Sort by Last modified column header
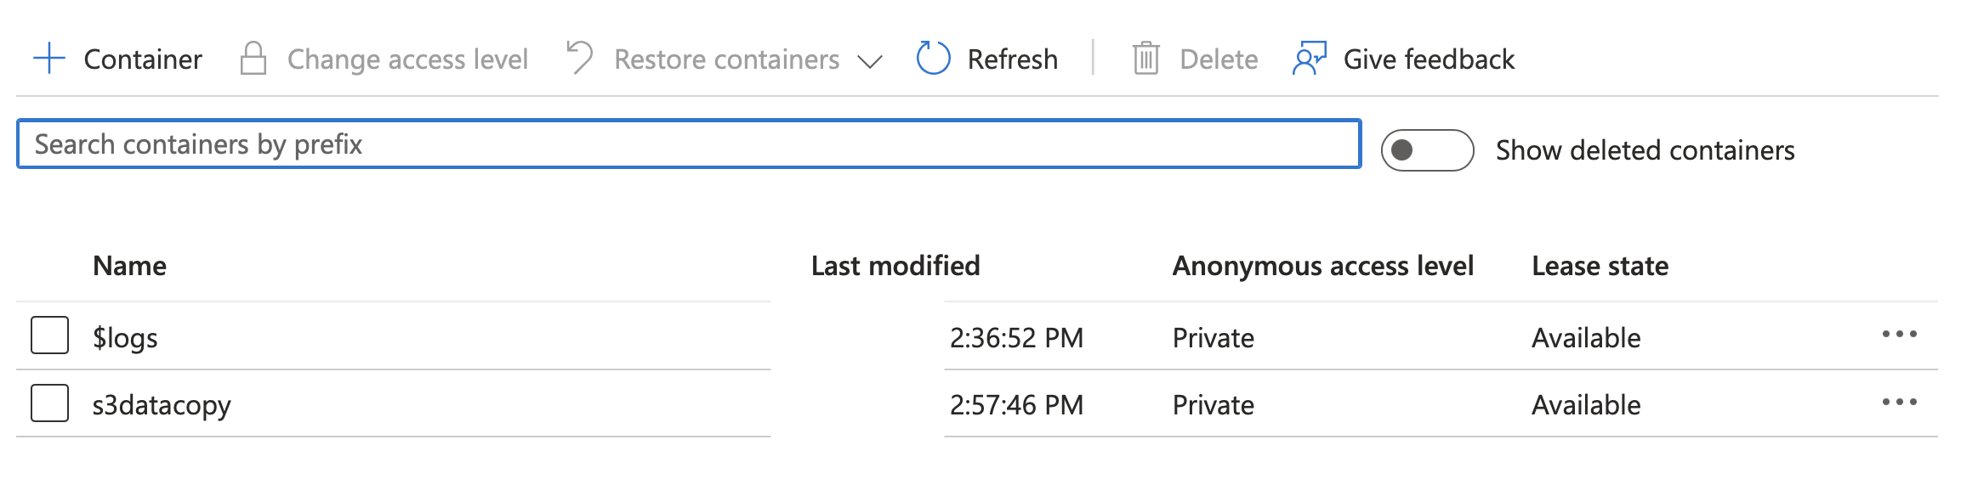The image size is (1961, 479). 895,266
